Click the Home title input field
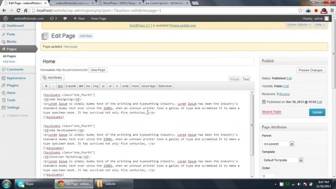The height and width of the screenshot is (189, 336). pos(147,61)
